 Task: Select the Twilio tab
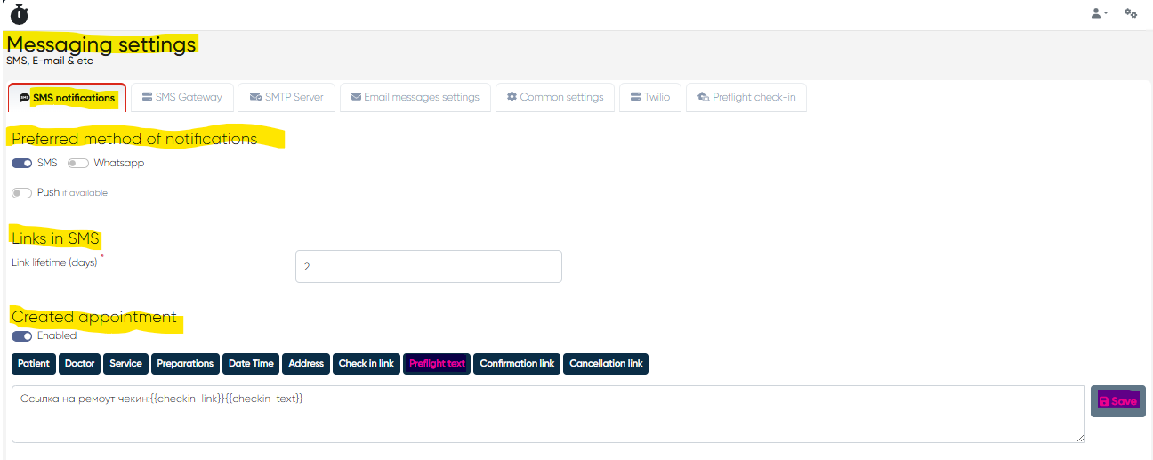(x=649, y=97)
